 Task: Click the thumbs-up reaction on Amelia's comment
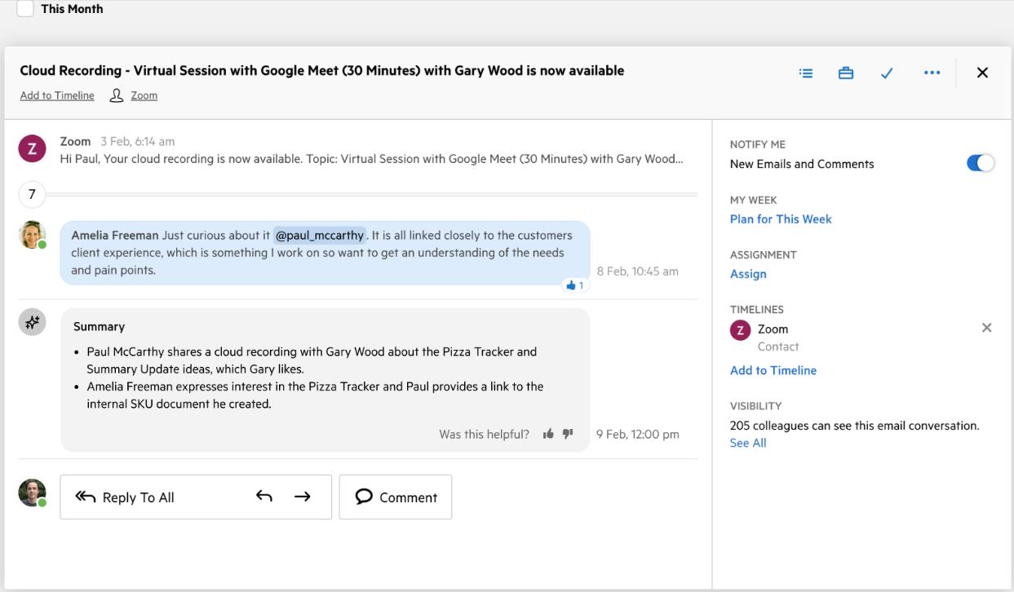pos(575,285)
